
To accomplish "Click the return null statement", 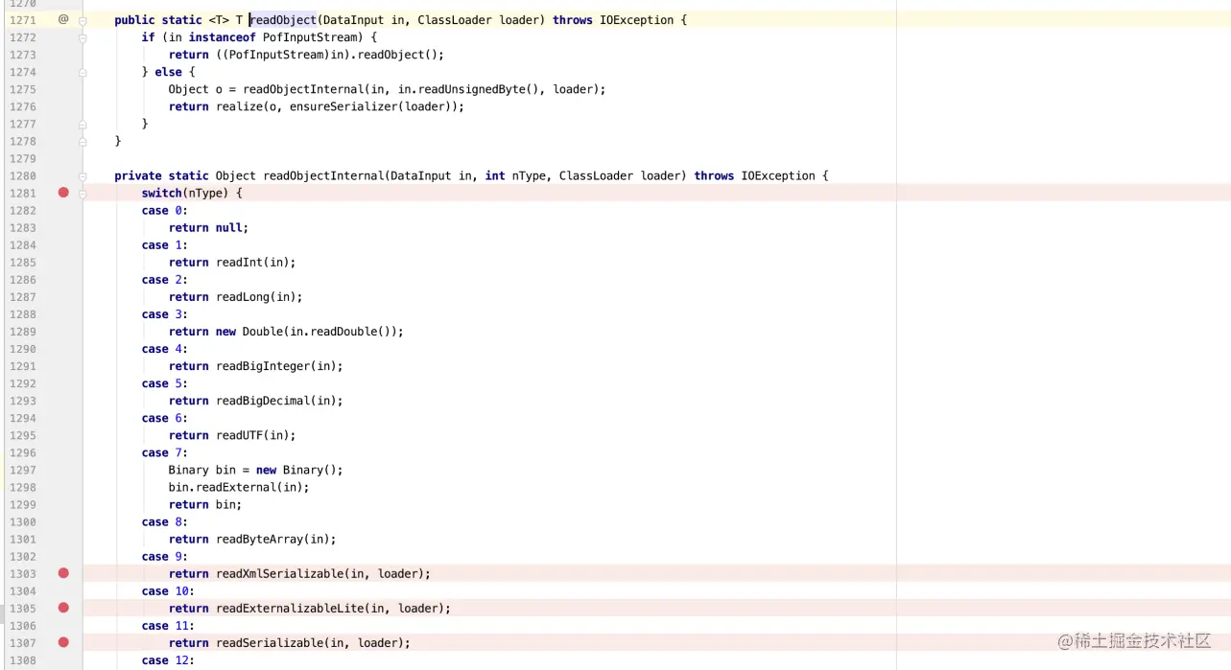I will point(208,228).
